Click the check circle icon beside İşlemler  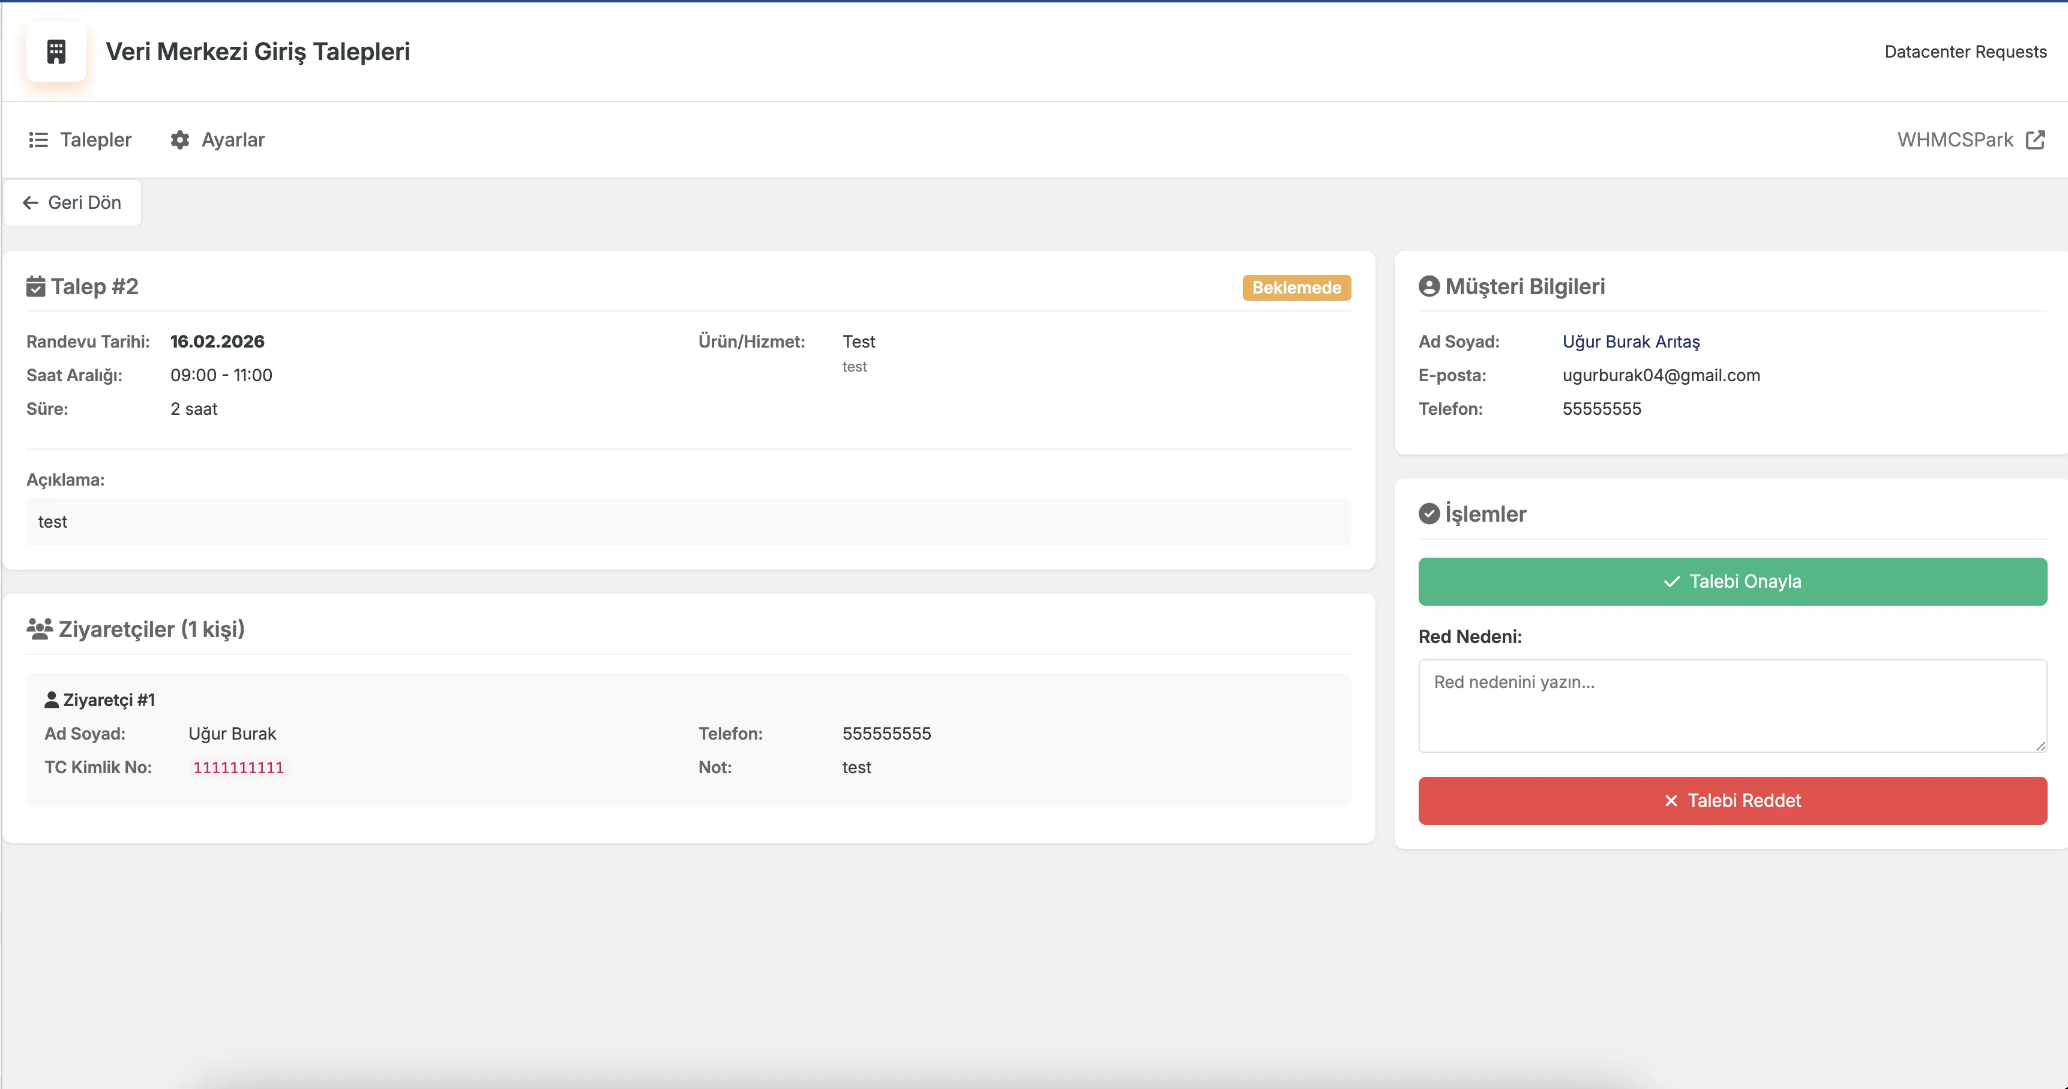[x=1429, y=513]
